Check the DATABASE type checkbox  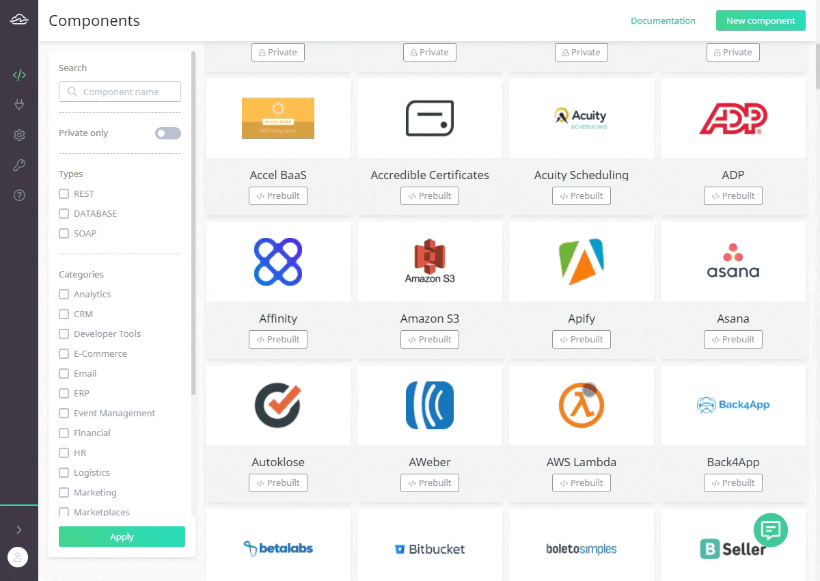(x=64, y=214)
